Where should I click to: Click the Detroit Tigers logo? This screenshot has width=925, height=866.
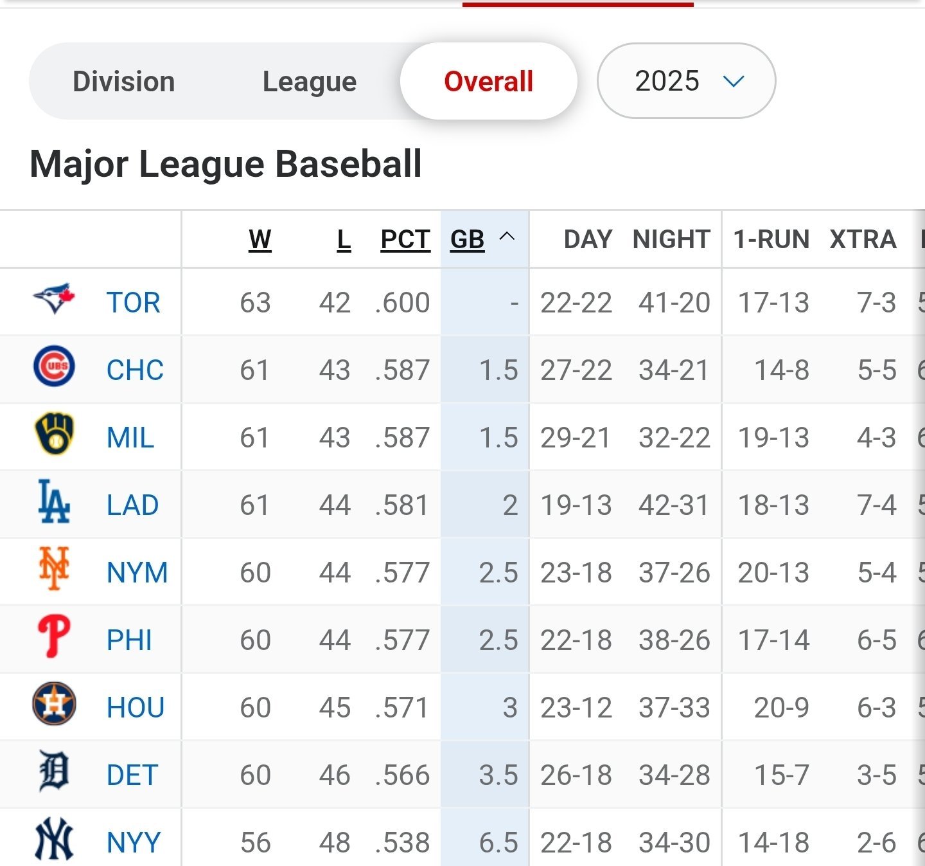click(54, 771)
